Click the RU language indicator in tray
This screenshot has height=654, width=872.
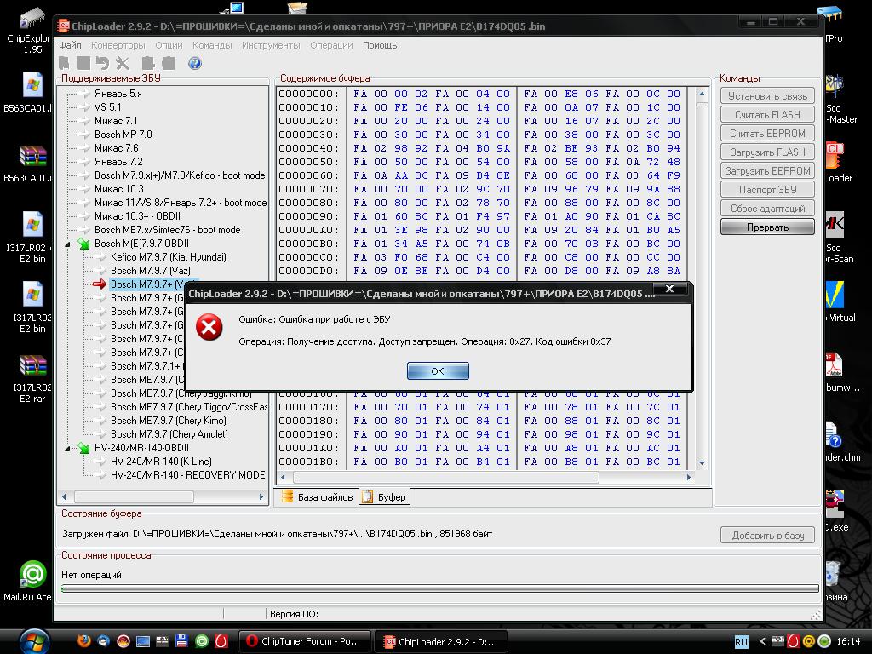pyautogui.click(x=741, y=641)
